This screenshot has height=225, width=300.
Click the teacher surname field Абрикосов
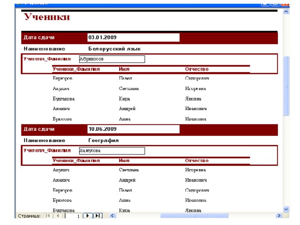coord(112,59)
